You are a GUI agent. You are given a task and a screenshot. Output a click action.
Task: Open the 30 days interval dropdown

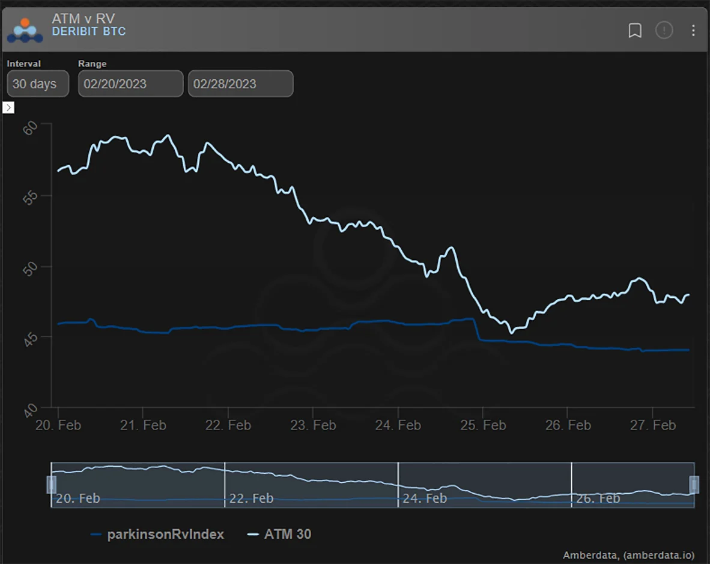pos(38,83)
